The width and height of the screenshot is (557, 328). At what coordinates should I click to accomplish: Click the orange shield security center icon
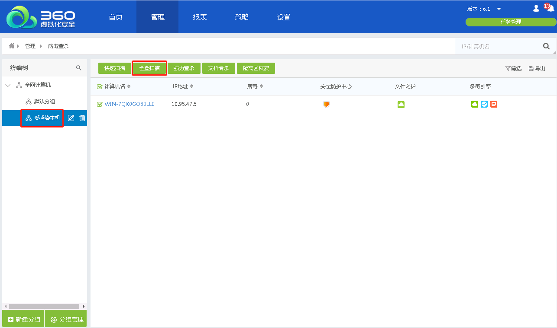[326, 104]
